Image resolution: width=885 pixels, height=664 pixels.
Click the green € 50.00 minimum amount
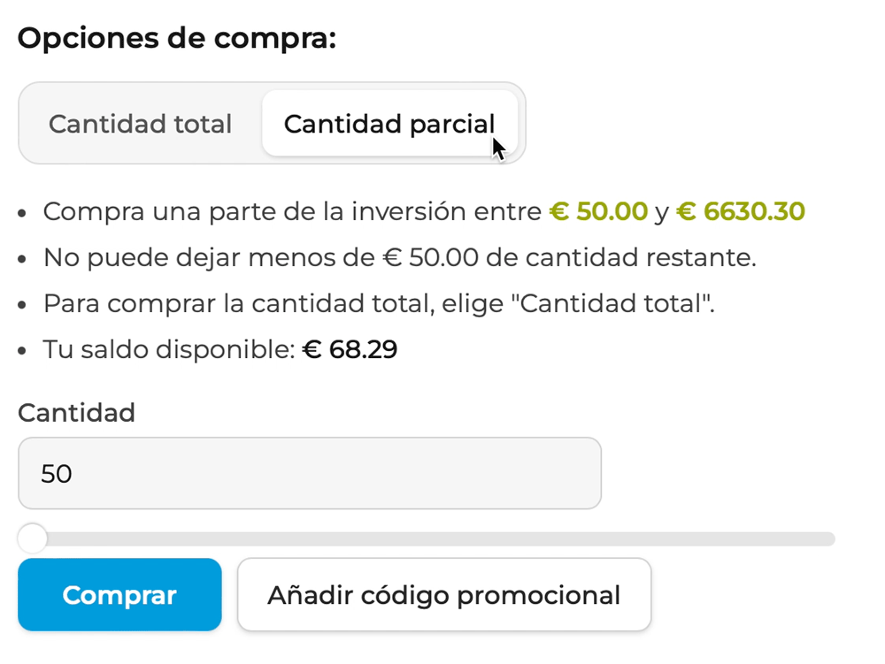[x=598, y=212]
